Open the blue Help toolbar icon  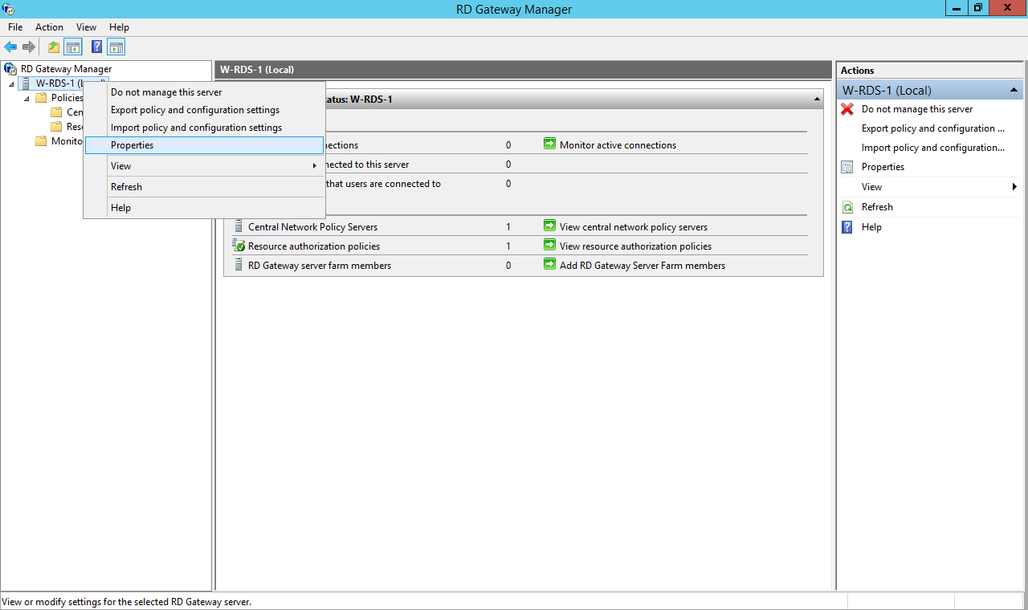coord(96,47)
